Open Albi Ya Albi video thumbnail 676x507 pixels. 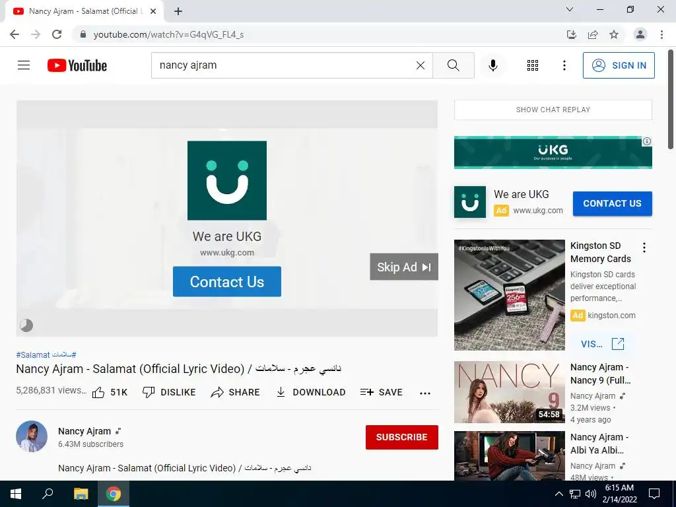509,456
